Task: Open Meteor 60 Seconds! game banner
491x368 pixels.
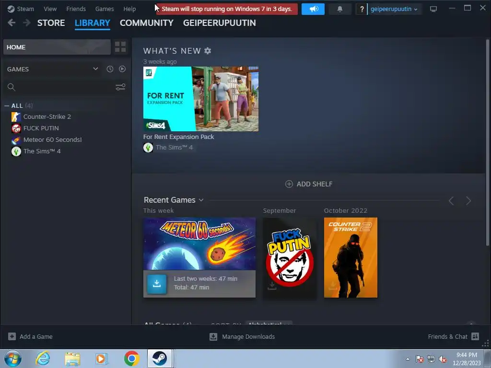Action: point(199,243)
